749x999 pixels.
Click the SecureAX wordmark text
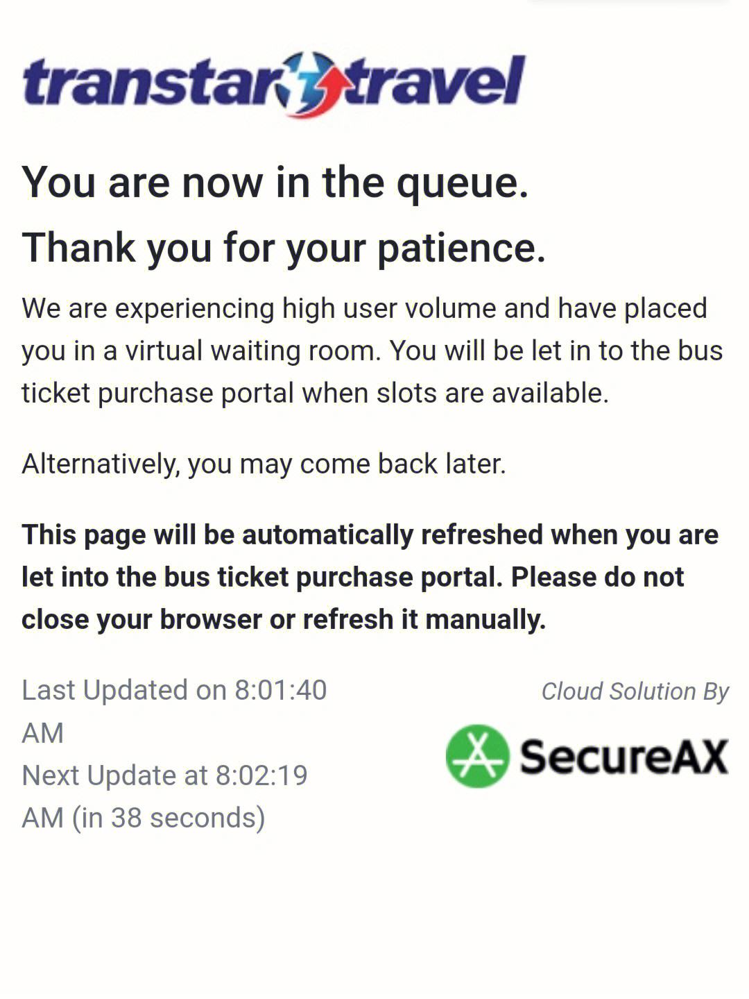pos(623,756)
